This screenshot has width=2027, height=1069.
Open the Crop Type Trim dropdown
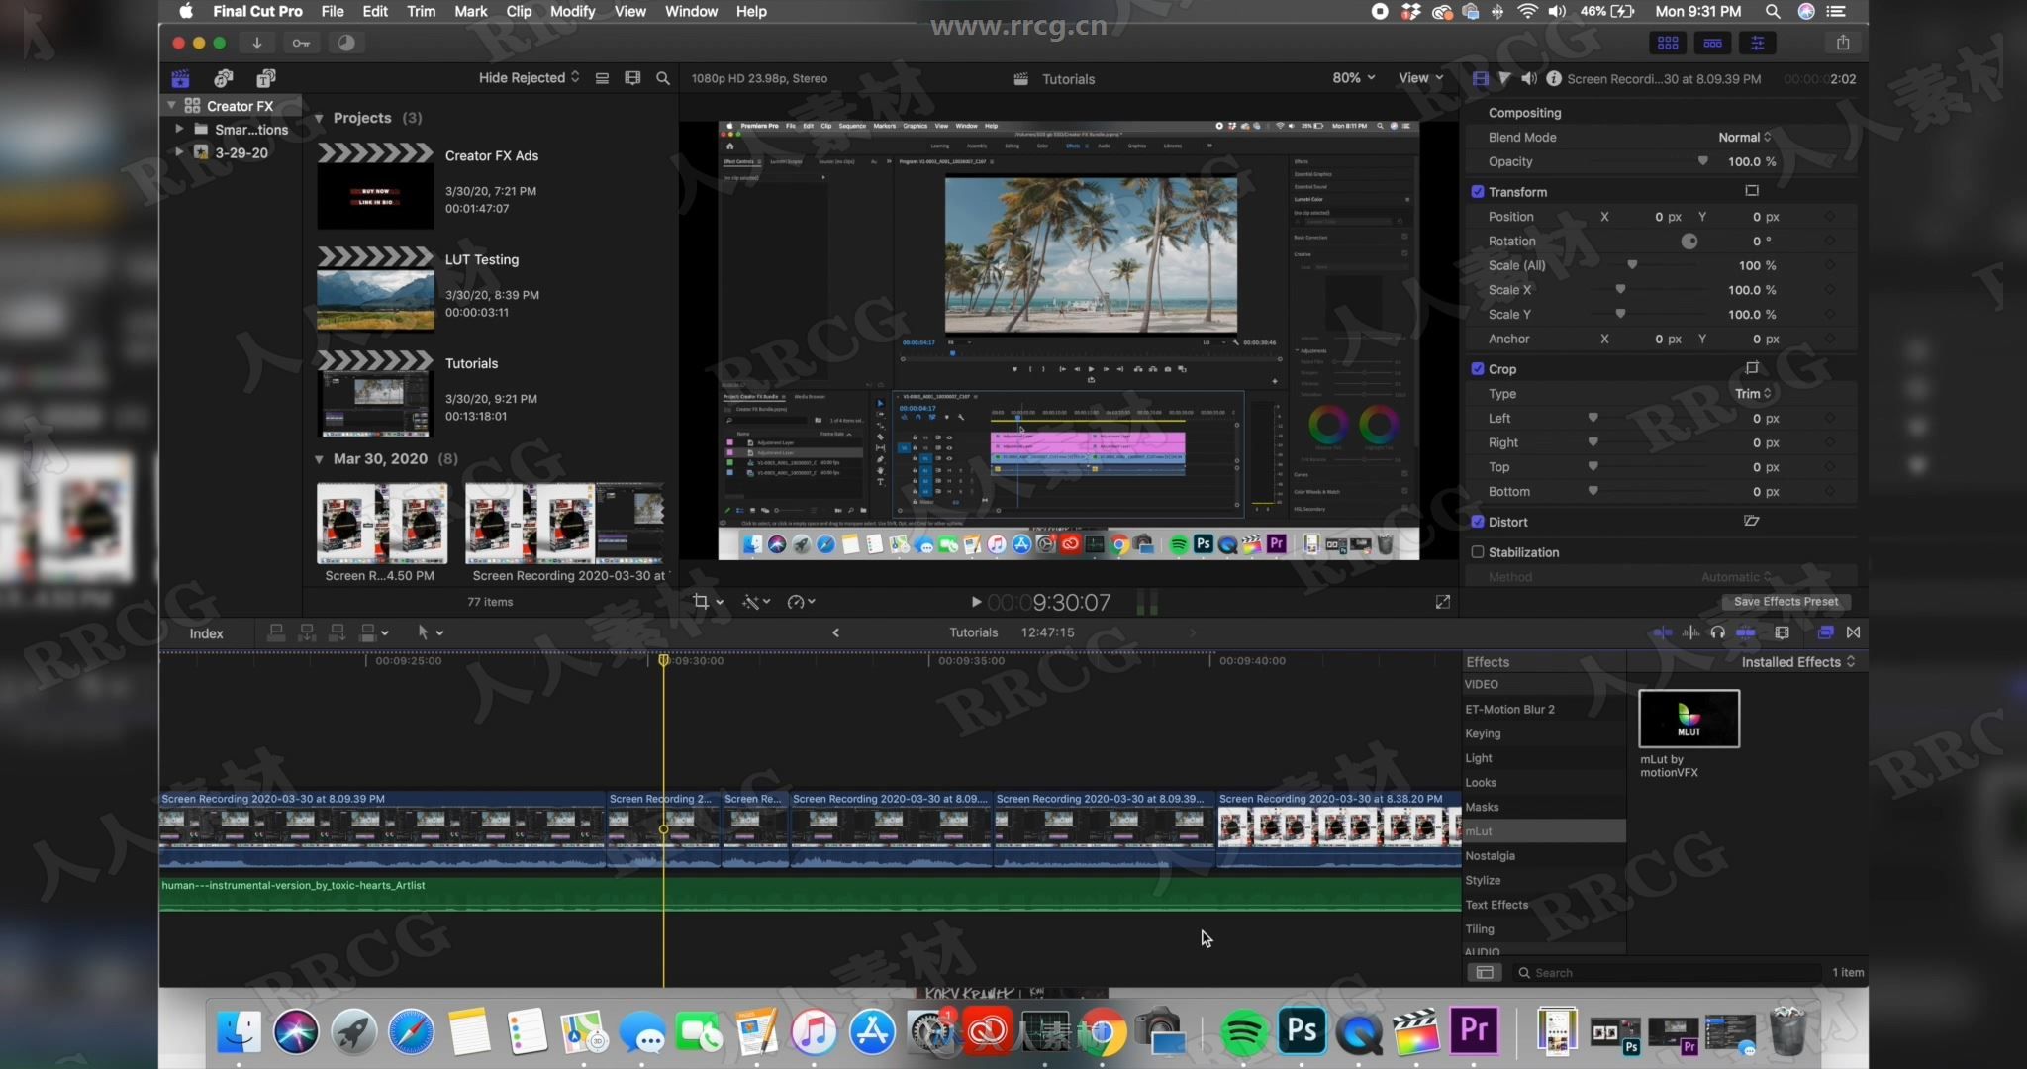pos(1753,394)
